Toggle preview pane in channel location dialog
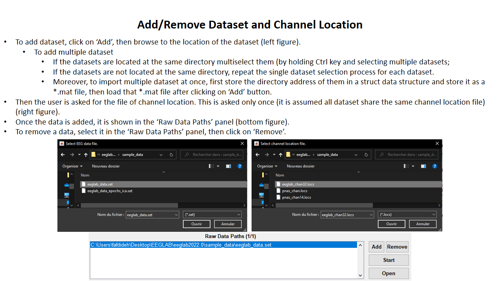The height and width of the screenshot is (281, 500). coord(423,166)
